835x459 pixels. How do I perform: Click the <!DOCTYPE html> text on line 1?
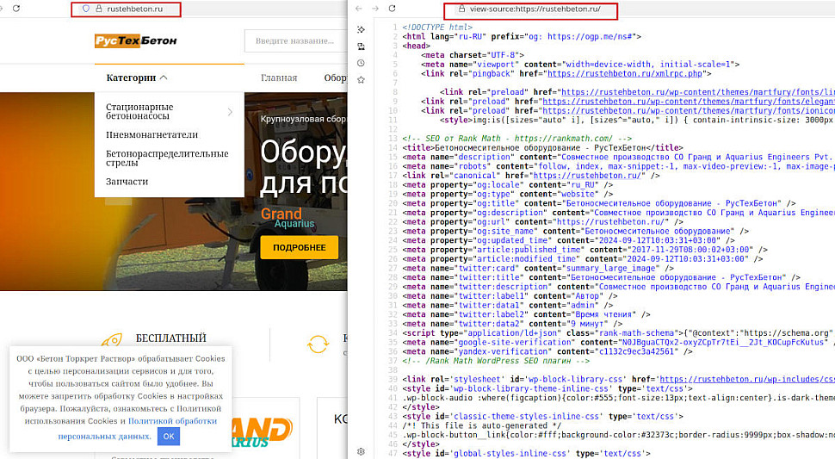click(x=437, y=28)
